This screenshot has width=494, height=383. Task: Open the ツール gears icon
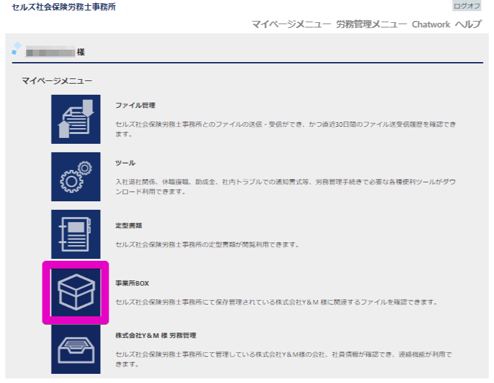pyautogui.click(x=76, y=177)
